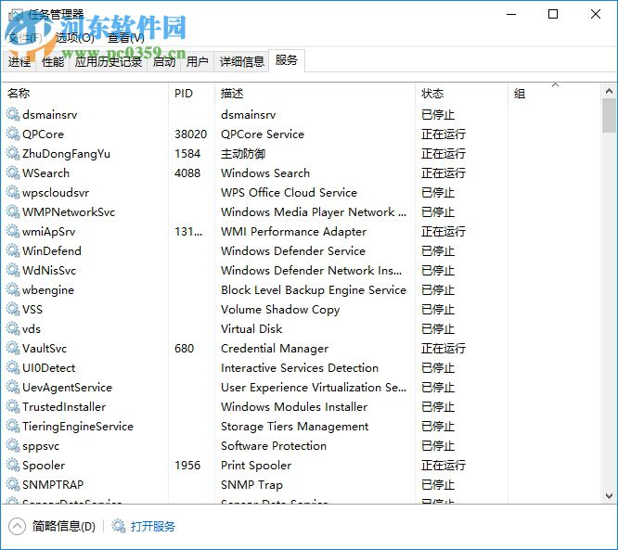Select the WMI Performance Adapter description
Image resolution: width=618 pixels, height=550 pixels.
pos(293,232)
